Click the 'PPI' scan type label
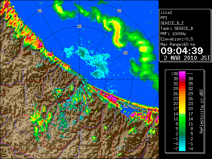 pyautogui.click(x=164, y=18)
